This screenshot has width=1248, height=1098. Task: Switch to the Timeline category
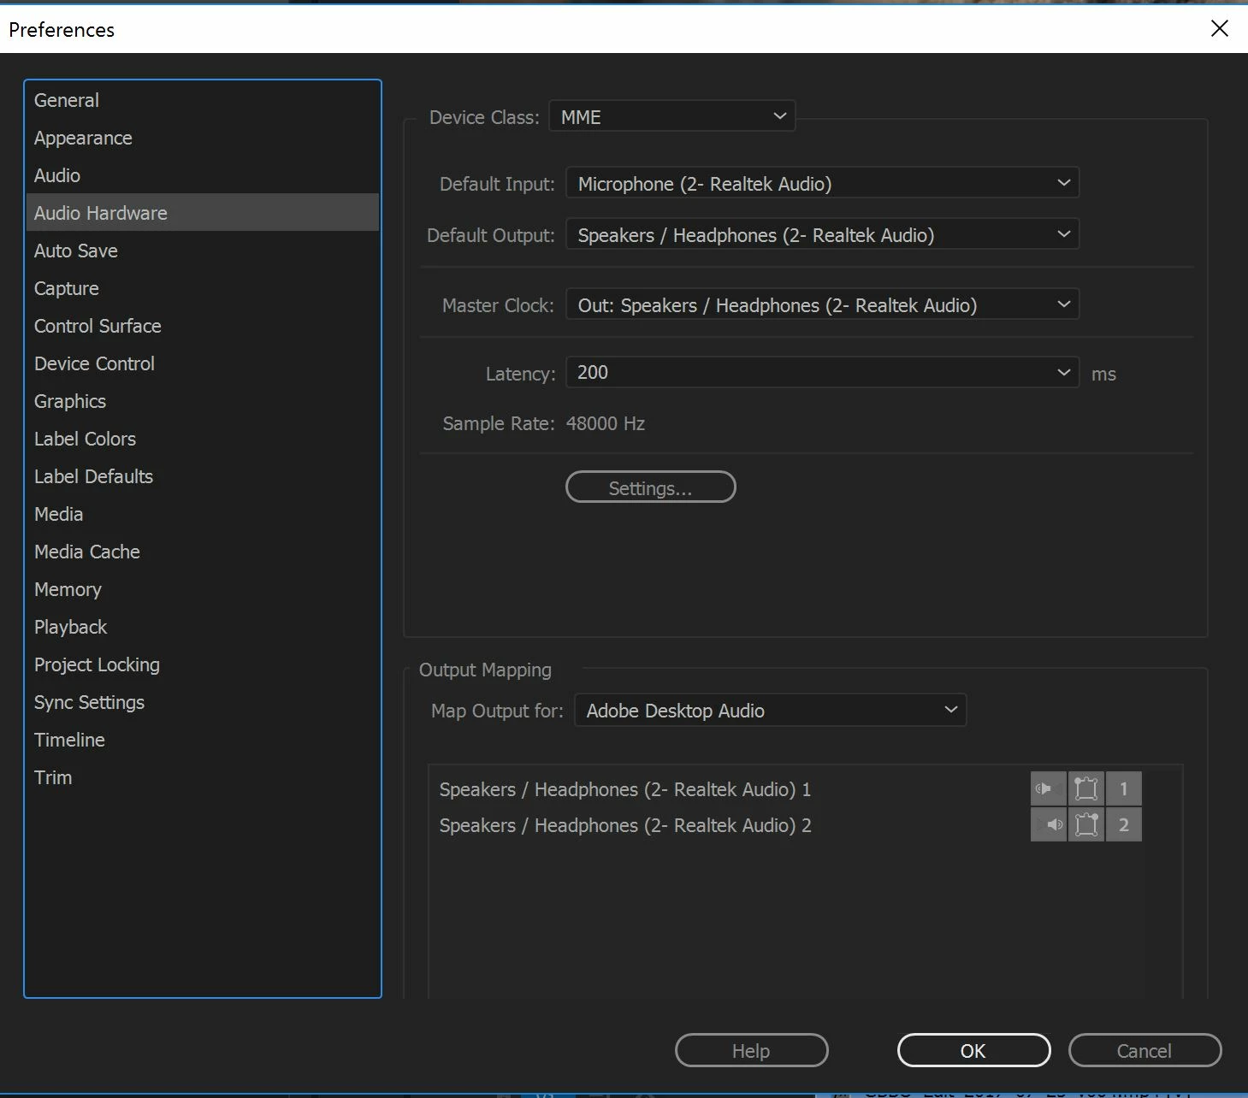pyautogui.click(x=202, y=740)
